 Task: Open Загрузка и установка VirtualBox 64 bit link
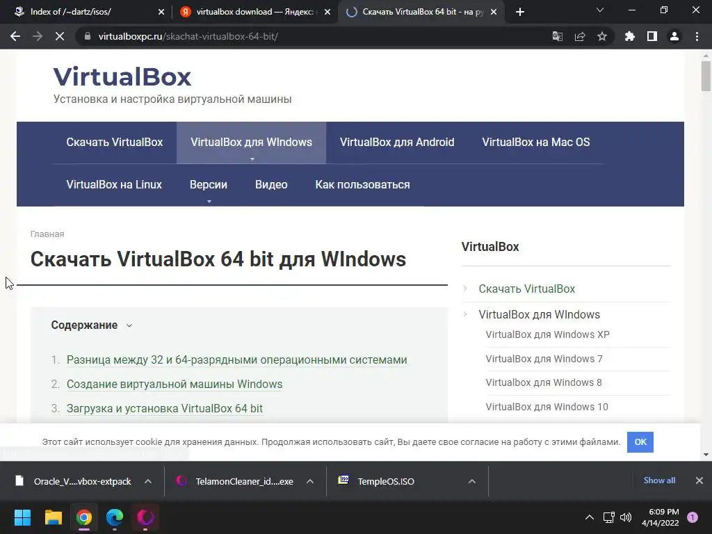164,409
